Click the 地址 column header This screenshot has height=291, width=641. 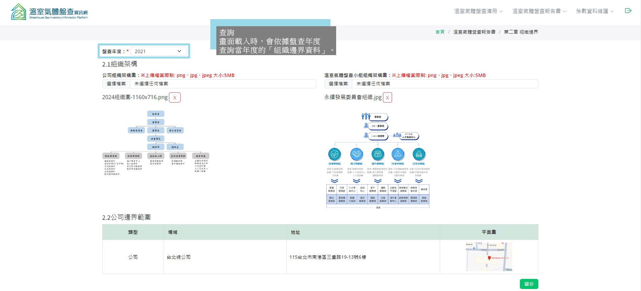pyautogui.click(x=295, y=232)
